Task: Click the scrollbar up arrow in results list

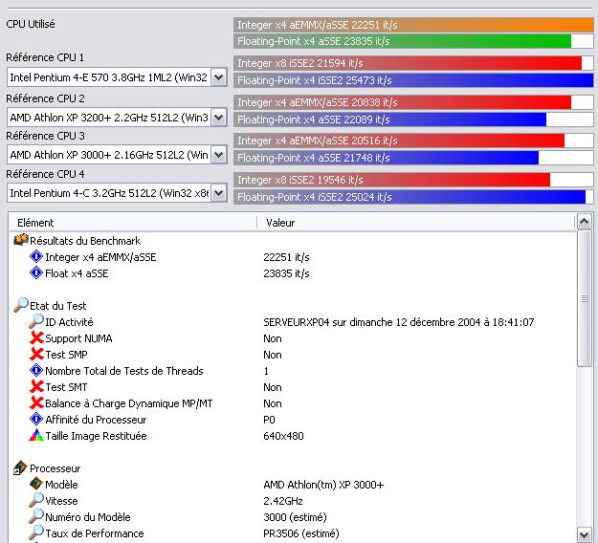Action: 585,223
